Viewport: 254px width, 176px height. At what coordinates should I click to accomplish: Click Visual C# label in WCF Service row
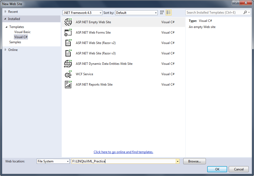pos(168,74)
